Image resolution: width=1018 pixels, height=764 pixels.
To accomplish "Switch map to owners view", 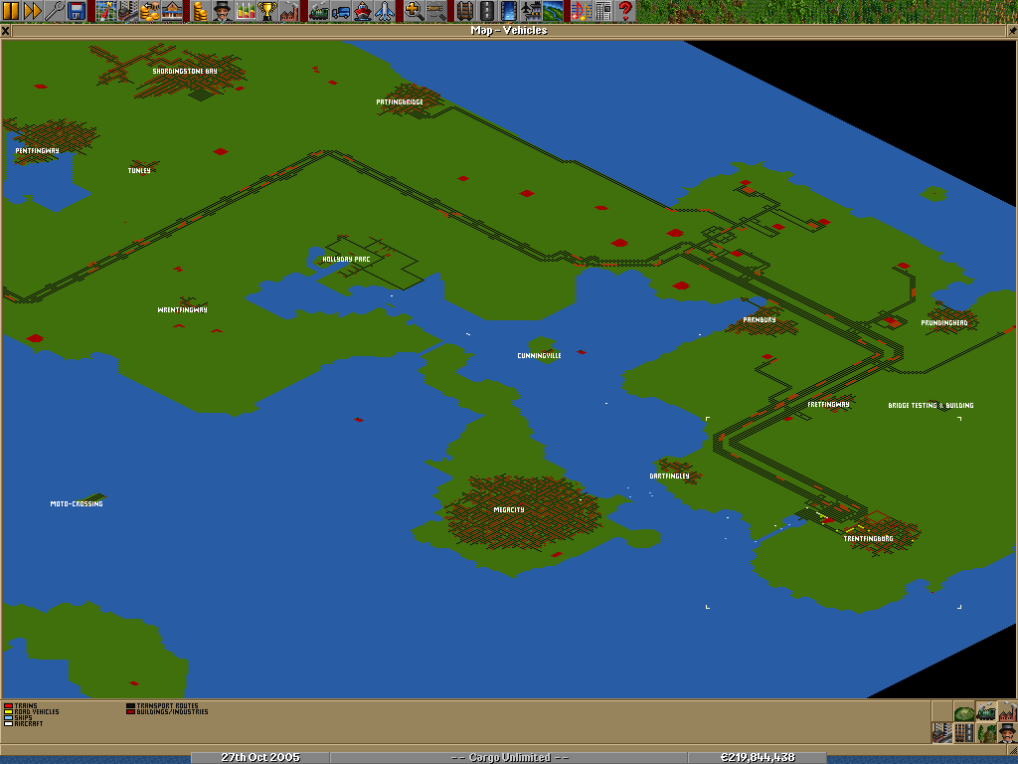I will pos(1008,733).
